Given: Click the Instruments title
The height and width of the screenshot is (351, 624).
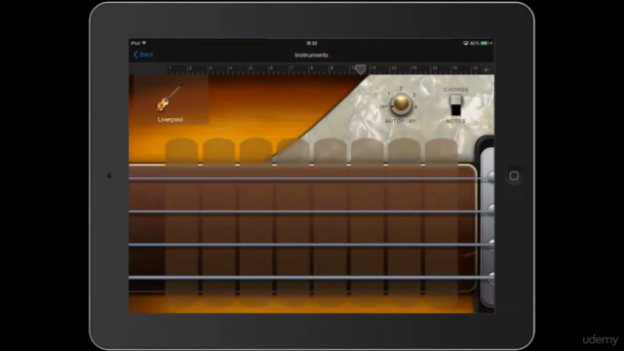Looking at the screenshot, I should [x=311, y=55].
